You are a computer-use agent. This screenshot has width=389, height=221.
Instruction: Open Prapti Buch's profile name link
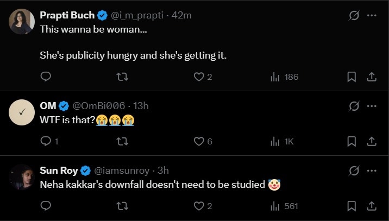[x=67, y=15]
